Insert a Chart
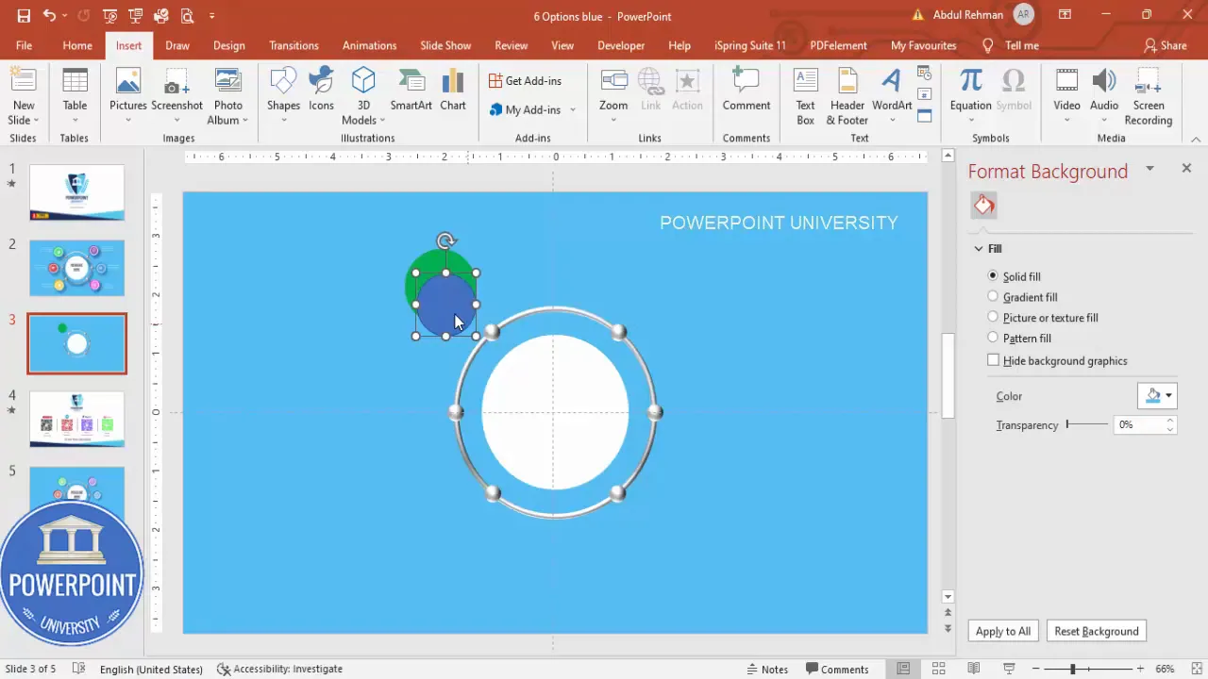Screen dimensions: 1208x679 click(453, 91)
